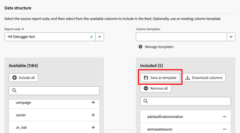Open the Manage templates link
240x133 pixels.
coord(159,47)
